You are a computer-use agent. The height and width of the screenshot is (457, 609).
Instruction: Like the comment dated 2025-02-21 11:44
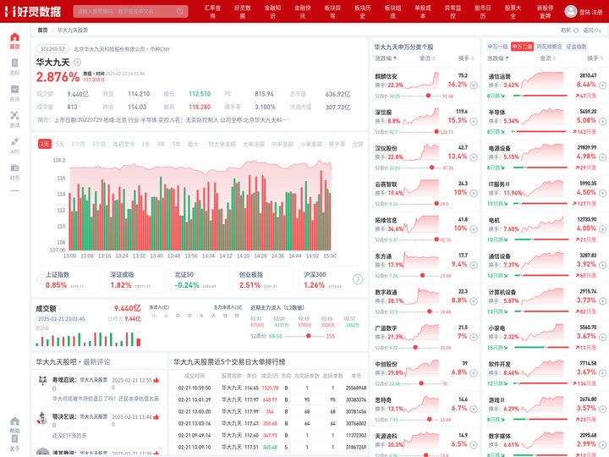click(156, 416)
